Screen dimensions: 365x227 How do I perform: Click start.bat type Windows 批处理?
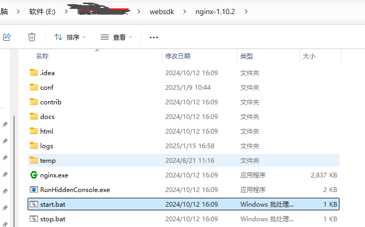point(267,205)
